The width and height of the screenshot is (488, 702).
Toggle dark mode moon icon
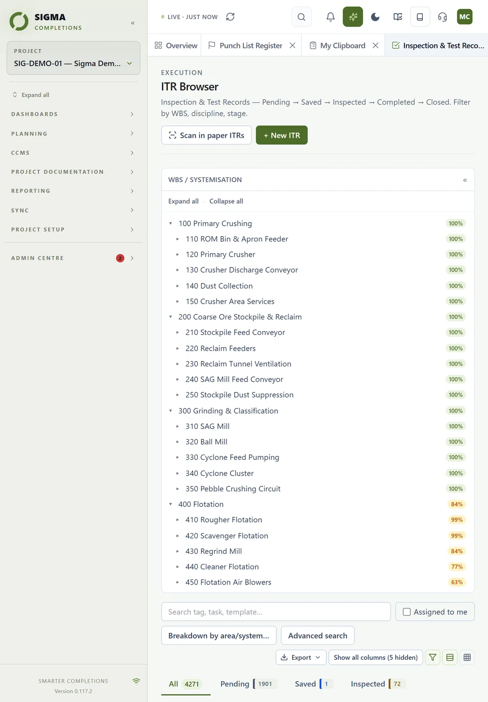coord(375,17)
